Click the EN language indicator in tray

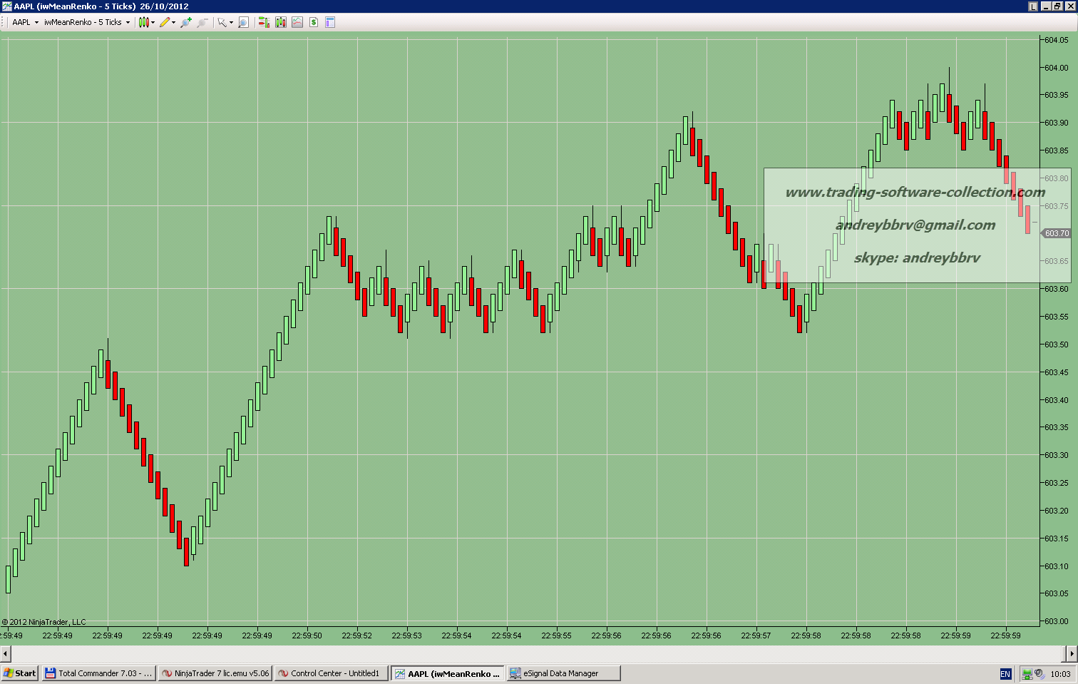pyautogui.click(x=1005, y=674)
